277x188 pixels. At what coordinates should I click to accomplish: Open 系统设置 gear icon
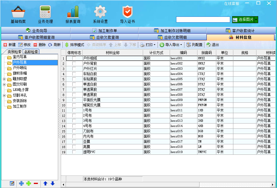click(100, 12)
